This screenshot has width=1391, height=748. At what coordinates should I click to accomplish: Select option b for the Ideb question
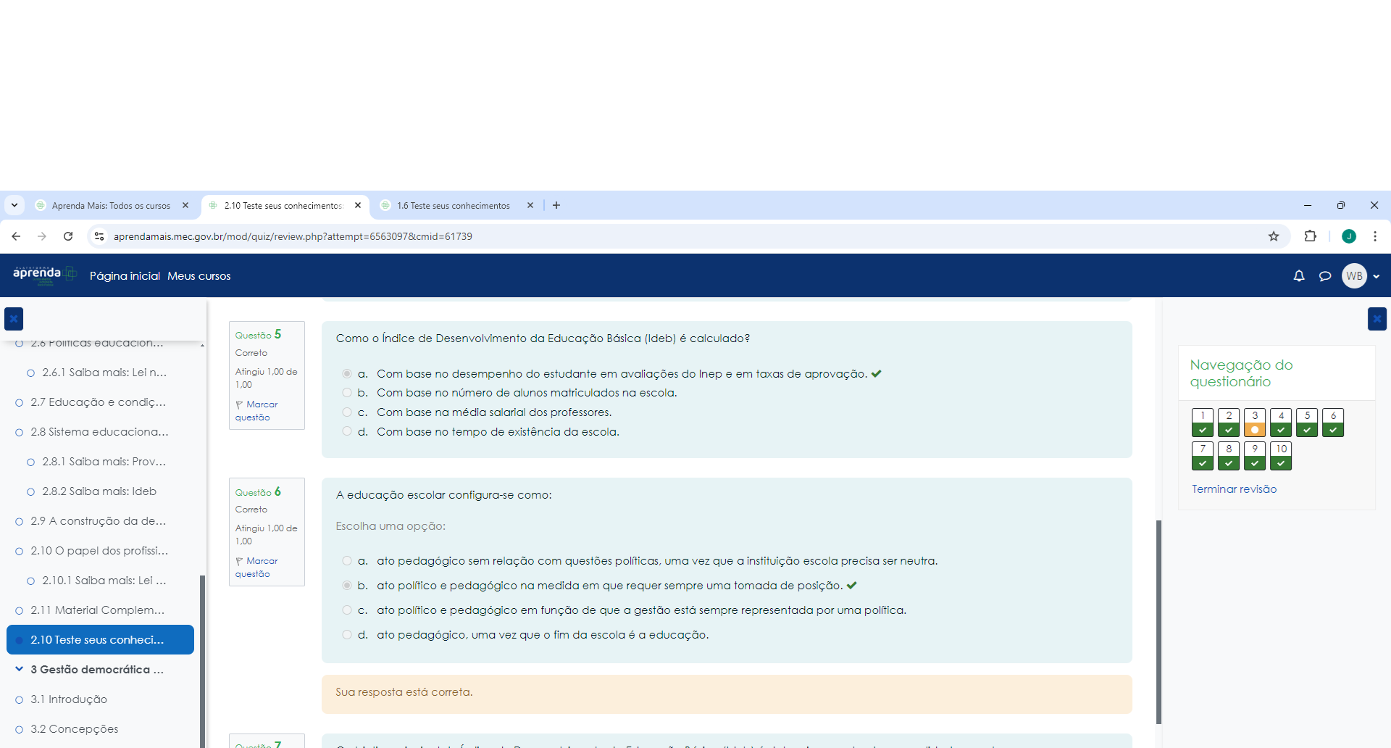pyautogui.click(x=347, y=393)
